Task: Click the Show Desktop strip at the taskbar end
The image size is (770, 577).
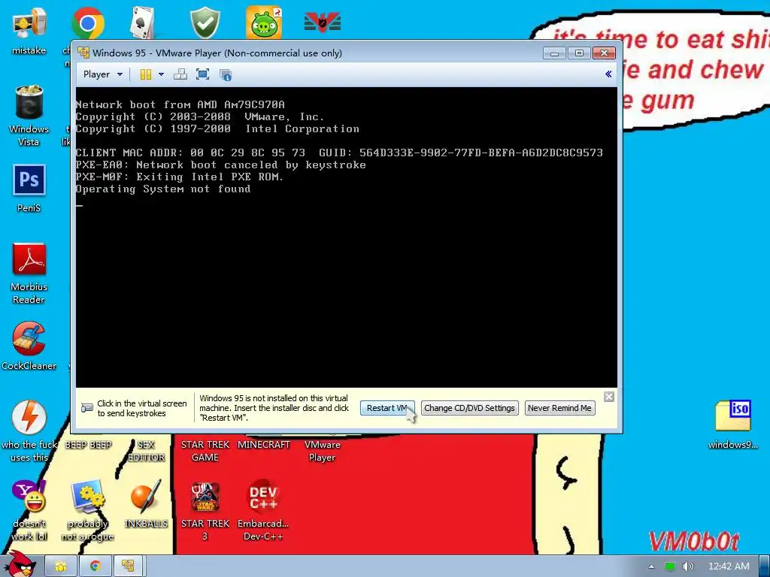Action: pyautogui.click(x=765, y=566)
